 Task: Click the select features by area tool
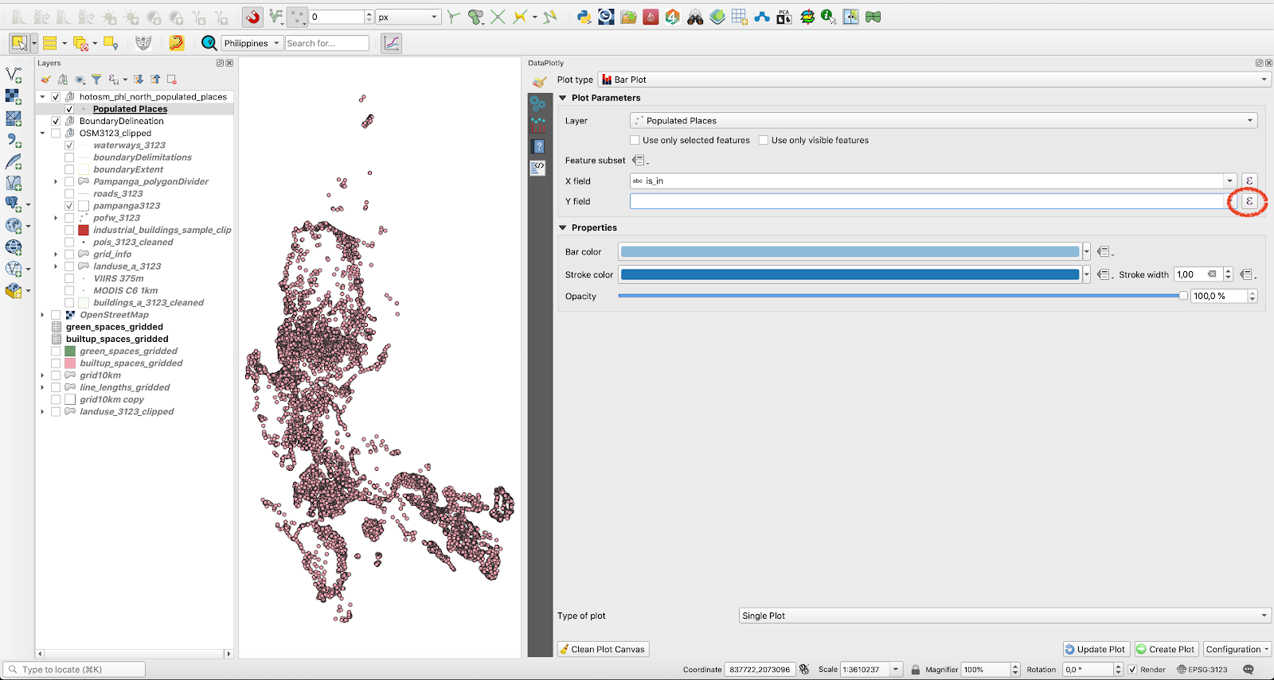19,43
